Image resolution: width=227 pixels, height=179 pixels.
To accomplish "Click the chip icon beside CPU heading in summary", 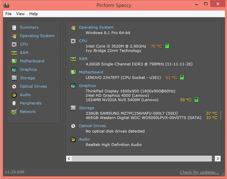I will pos(73,41).
